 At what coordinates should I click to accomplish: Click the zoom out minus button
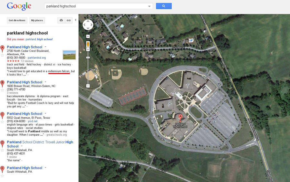coord(88,86)
